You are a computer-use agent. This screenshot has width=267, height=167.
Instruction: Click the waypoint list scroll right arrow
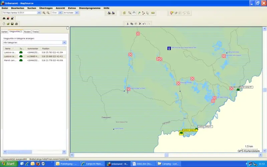pyautogui.click(x=64, y=152)
